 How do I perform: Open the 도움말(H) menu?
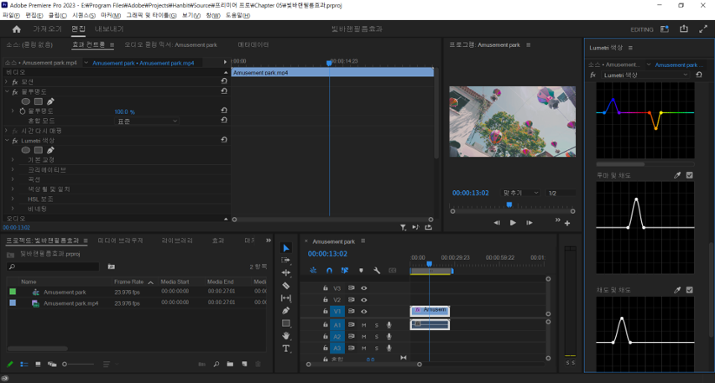coord(237,15)
